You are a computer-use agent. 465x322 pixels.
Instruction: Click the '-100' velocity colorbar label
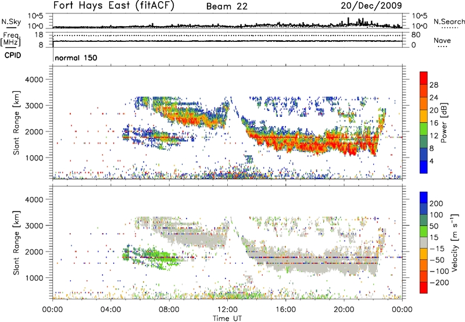tap(439, 271)
